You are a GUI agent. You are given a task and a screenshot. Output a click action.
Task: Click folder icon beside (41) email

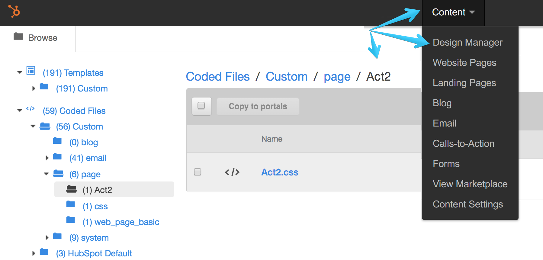point(57,156)
